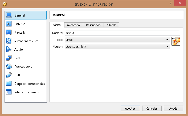The height and width of the screenshot is (116, 188).
Task: Open the Red network icon
Action: pyautogui.click(x=9, y=58)
